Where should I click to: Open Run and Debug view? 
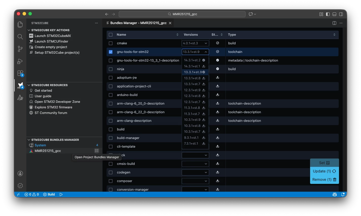[x=20, y=61]
